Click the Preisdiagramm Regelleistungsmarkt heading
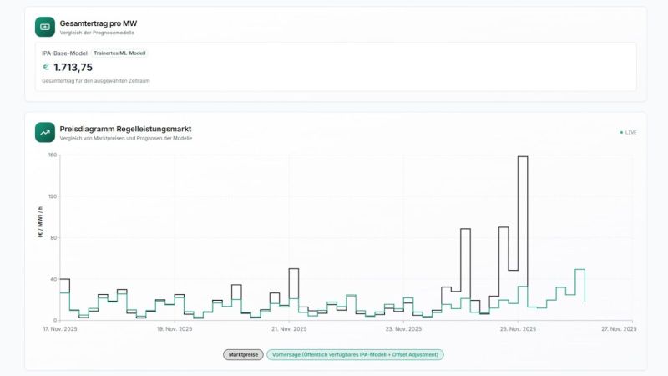Viewport: 668px width, 376px height. pos(125,129)
